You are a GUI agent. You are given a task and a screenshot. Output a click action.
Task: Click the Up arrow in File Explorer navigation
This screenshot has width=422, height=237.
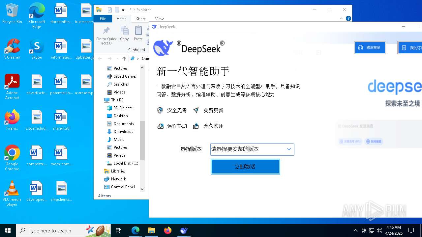point(124,59)
